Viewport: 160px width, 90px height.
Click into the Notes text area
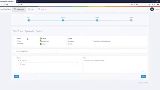pos(113,65)
